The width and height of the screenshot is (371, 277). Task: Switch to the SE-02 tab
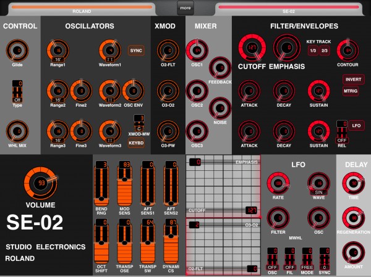coord(289,9)
